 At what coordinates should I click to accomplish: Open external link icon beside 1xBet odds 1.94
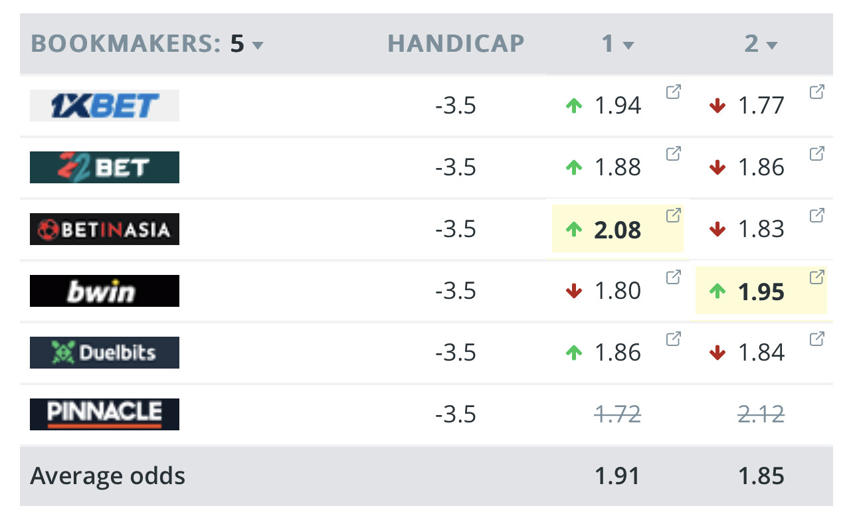point(673,92)
